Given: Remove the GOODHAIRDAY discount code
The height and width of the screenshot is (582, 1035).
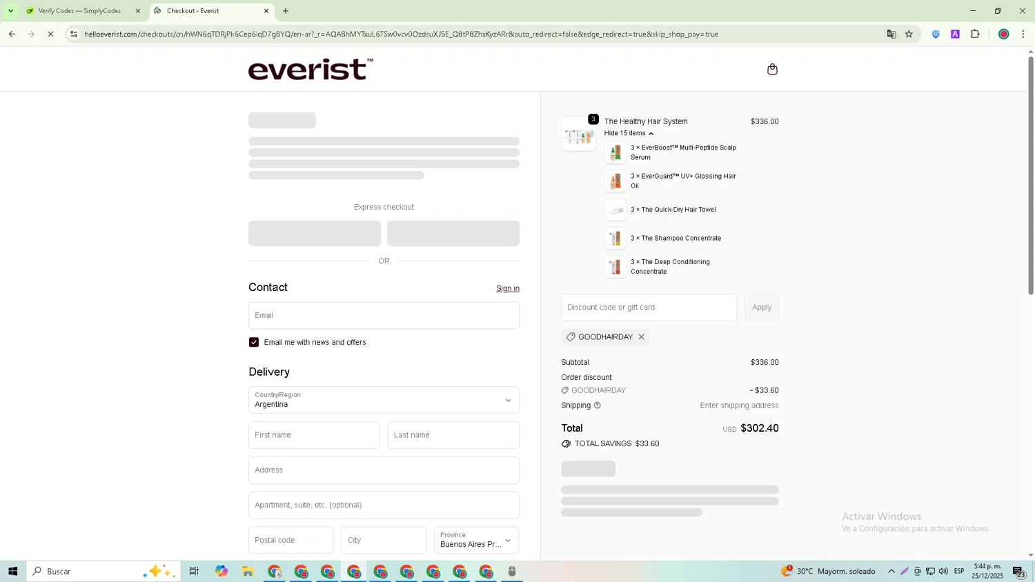Looking at the screenshot, I should pyautogui.click(x=641, y=337).
